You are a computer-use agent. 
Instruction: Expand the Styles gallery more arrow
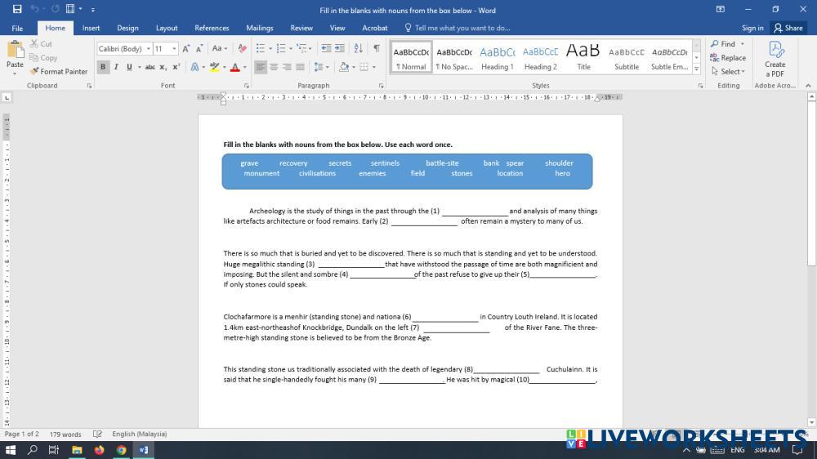(x=696, y=69)
